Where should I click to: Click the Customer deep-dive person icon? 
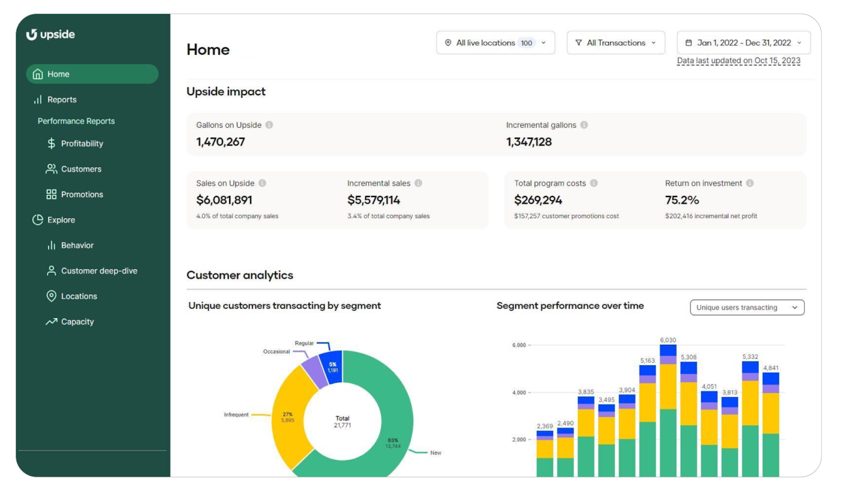point(51,271)
